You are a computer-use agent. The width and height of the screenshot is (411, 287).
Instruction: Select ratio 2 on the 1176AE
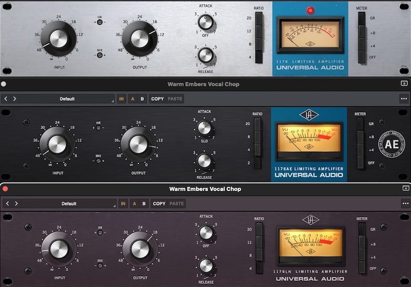click(x=257, y=163)
